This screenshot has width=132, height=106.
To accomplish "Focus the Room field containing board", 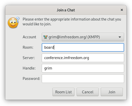I will (x=83, y=47).
